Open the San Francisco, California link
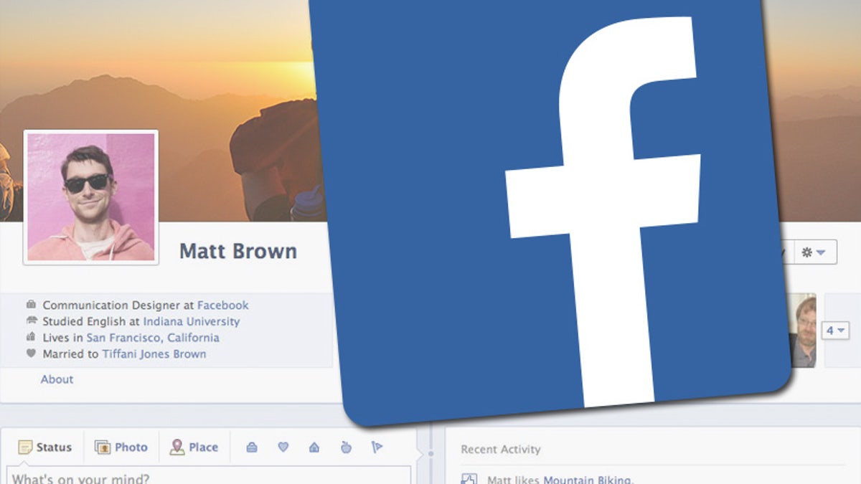 tap(153, 338)
